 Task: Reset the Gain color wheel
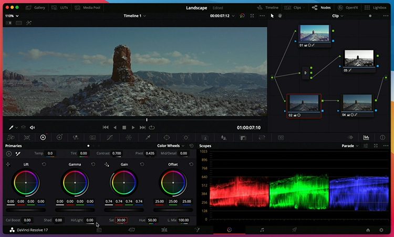[x=143, y=164]
